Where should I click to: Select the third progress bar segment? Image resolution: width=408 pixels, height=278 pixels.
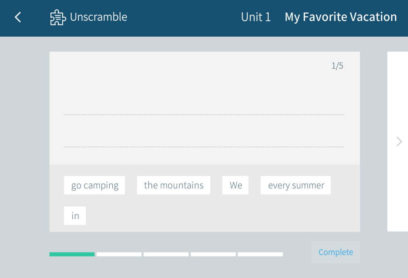point(166,254)
